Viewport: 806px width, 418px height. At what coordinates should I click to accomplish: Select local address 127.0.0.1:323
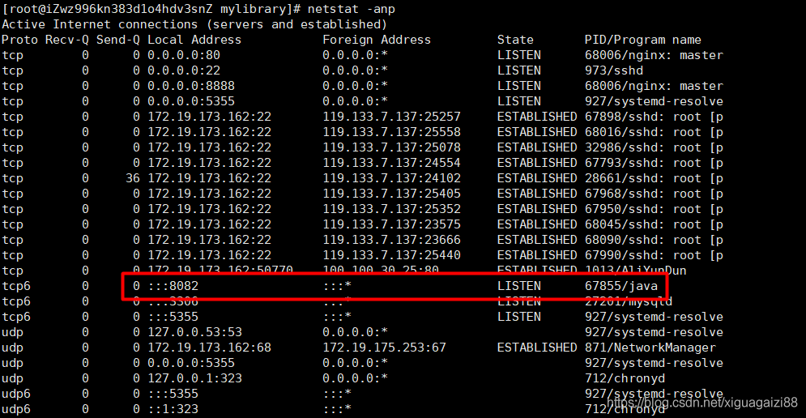[194, 378]
